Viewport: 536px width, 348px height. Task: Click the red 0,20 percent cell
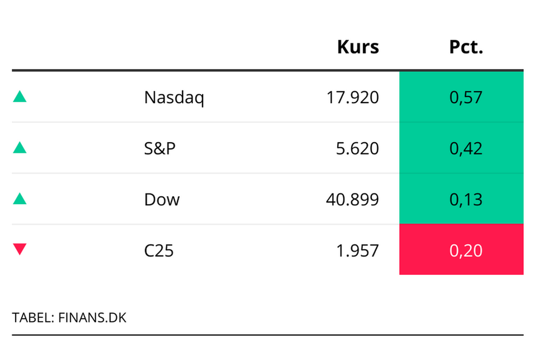click(x=461, y=250)
